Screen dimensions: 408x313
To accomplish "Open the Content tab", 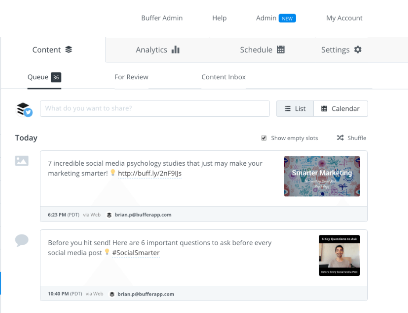I will 52,50.
